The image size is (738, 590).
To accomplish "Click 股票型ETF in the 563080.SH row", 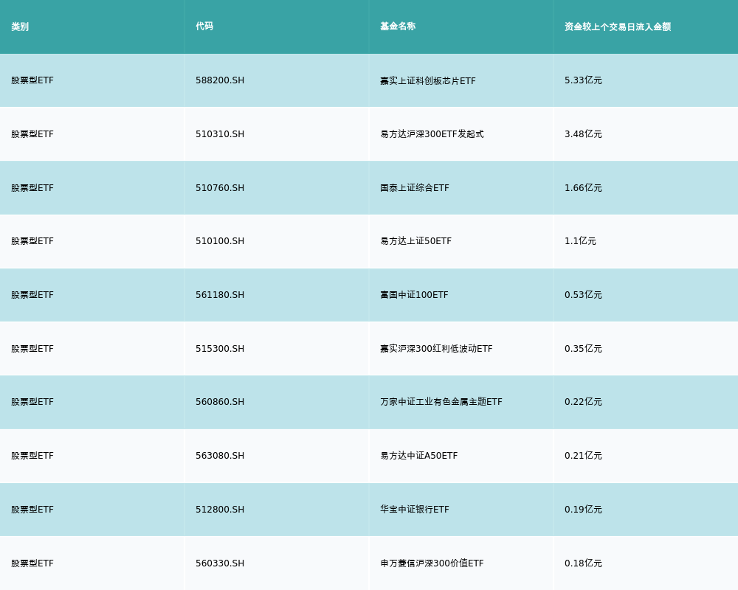I will [x=32, y=456].
